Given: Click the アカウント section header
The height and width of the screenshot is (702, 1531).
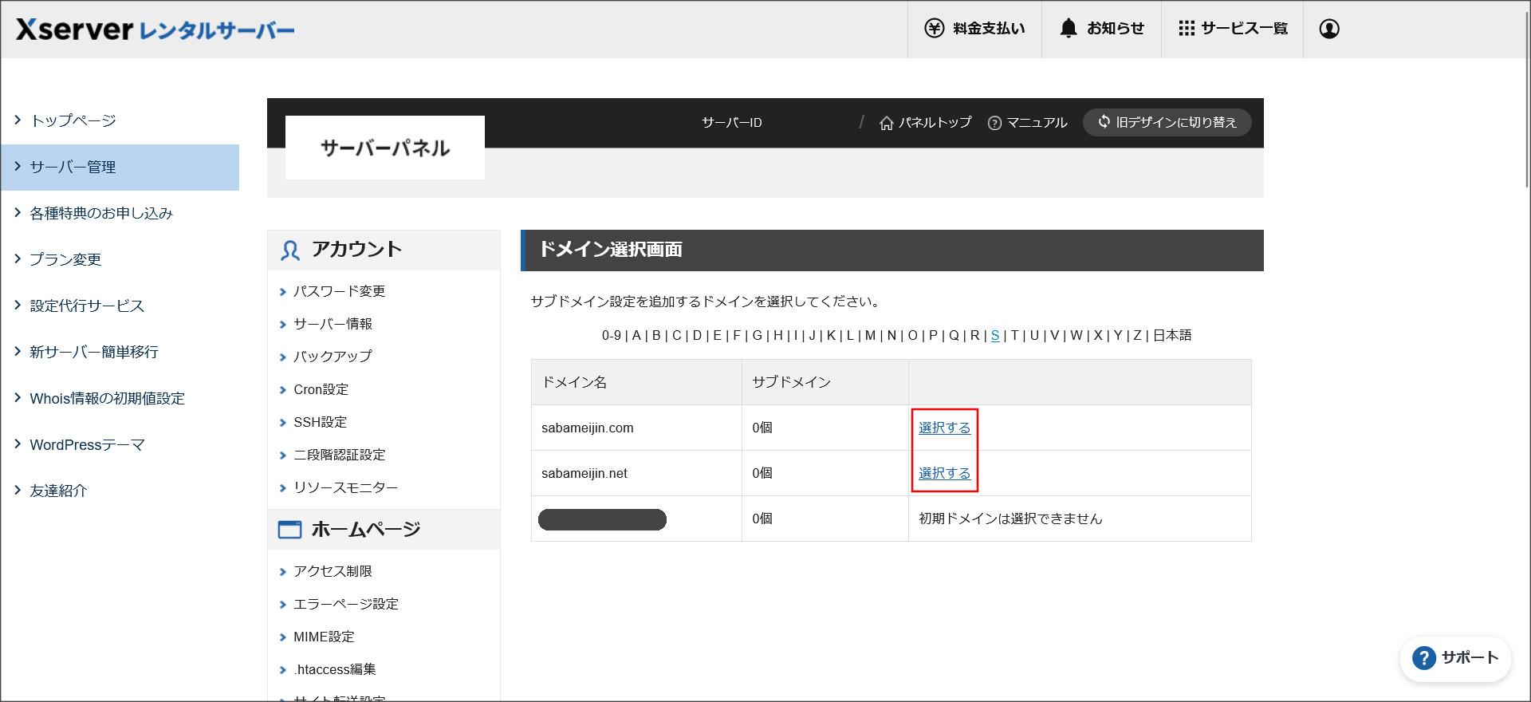Looking at the screenshot, I should (x=384, y=250).
